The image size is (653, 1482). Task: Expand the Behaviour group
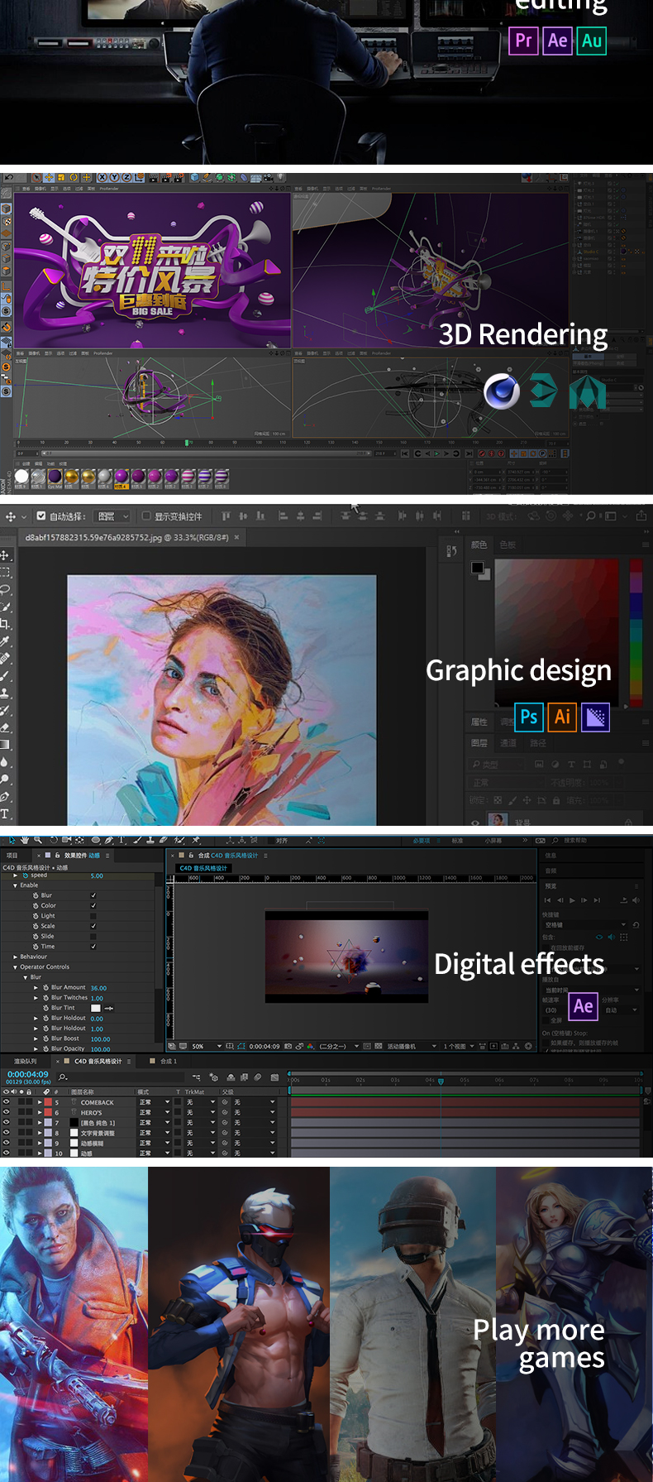click(x=15, y=957)
